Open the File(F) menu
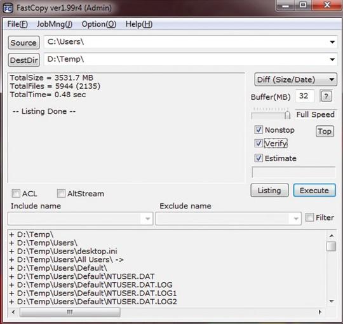Screen dimensions: 343x324 (x=18, y=24)
